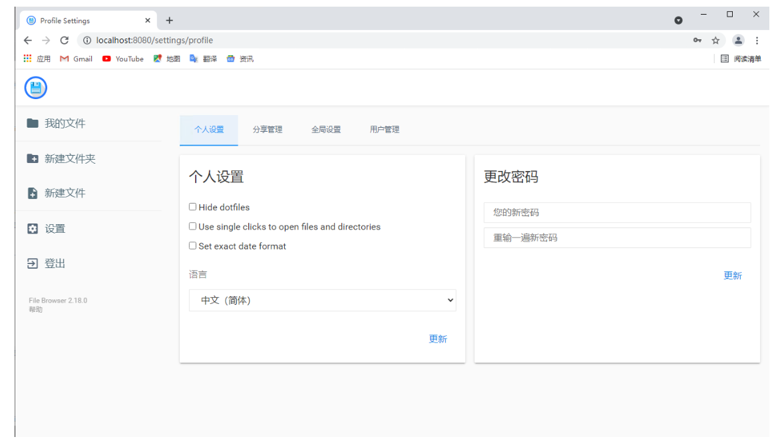Viewport: 778px width, 439px height.
Task: Open the Chrome customization menu
Action: pos(757,40)
